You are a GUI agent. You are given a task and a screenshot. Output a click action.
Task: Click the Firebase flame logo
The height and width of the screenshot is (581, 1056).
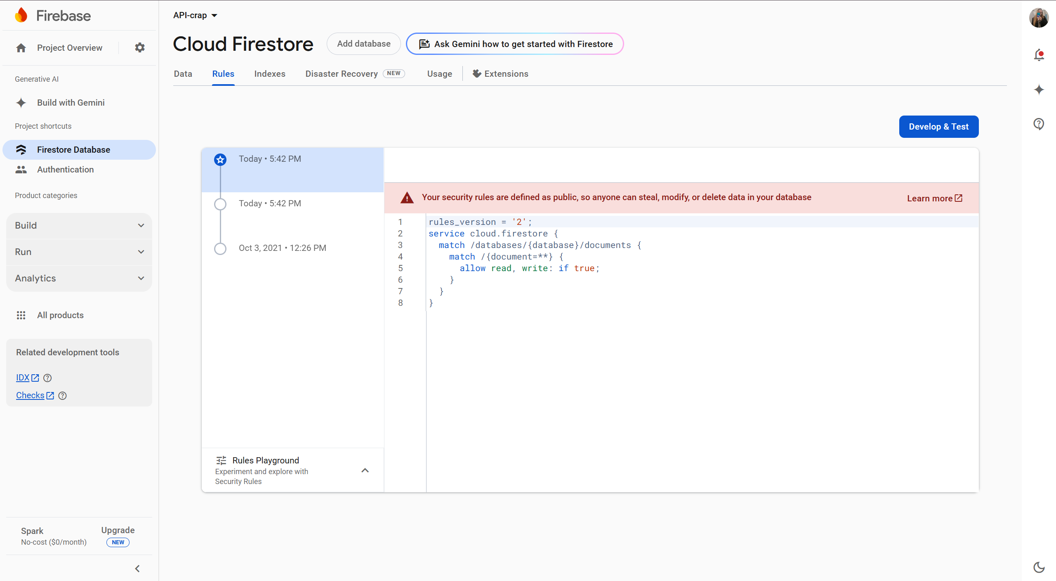coord(21,15)
